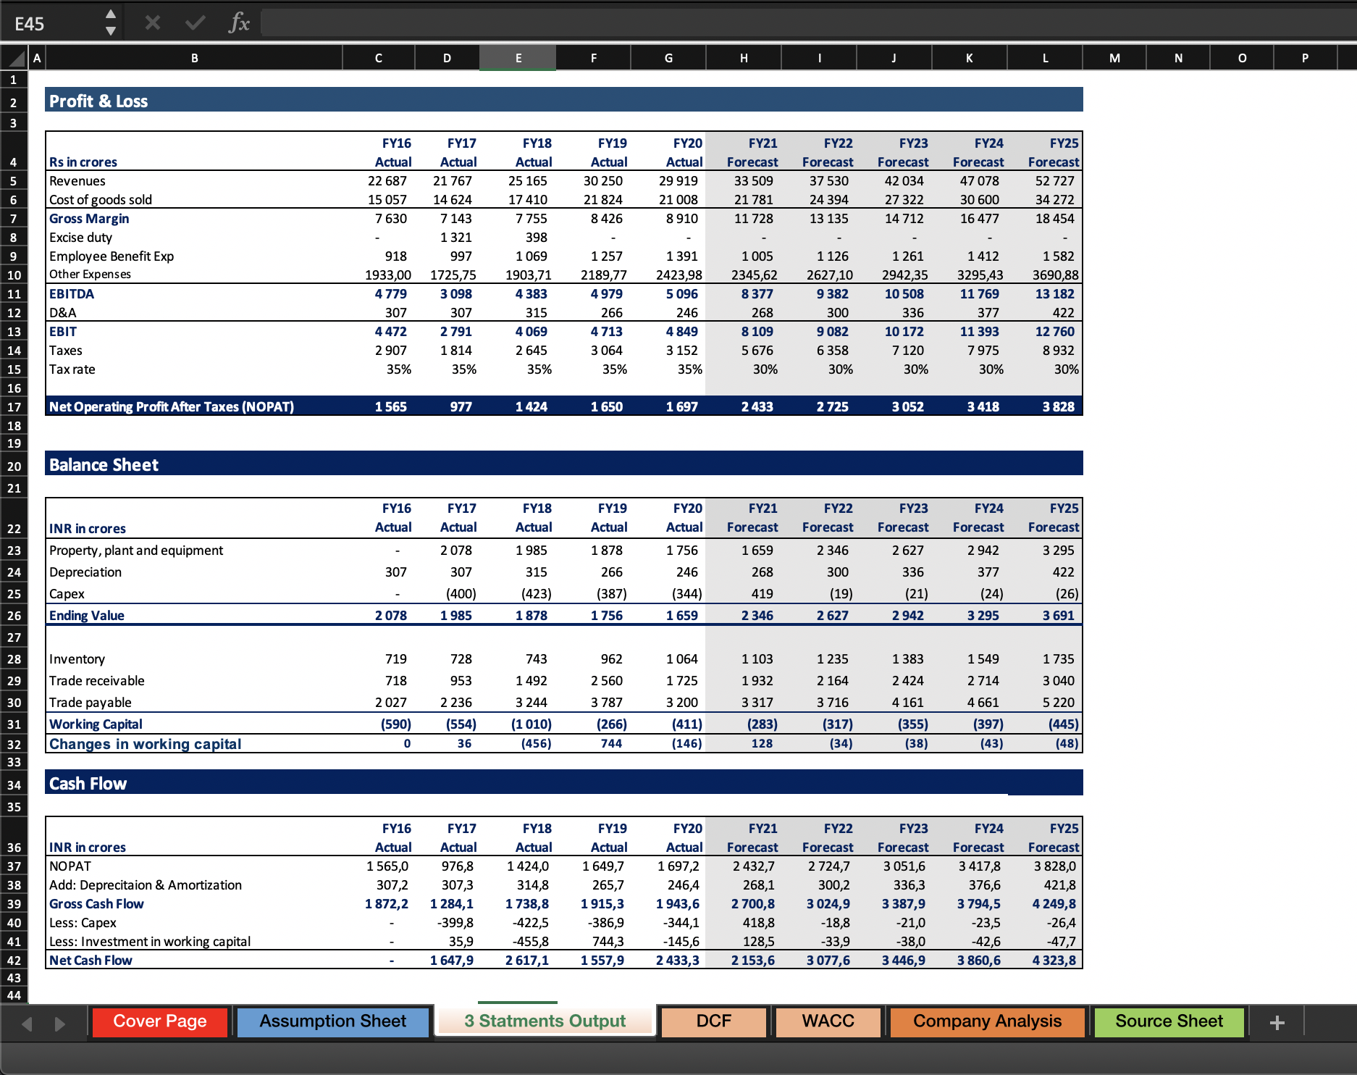
Task: Click Property, plant and equipment label
Action: pos(136,551)
